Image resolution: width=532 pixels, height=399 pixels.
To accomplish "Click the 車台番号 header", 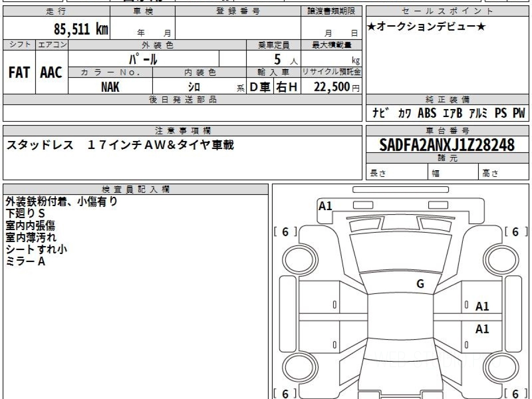I will (447, 131).
